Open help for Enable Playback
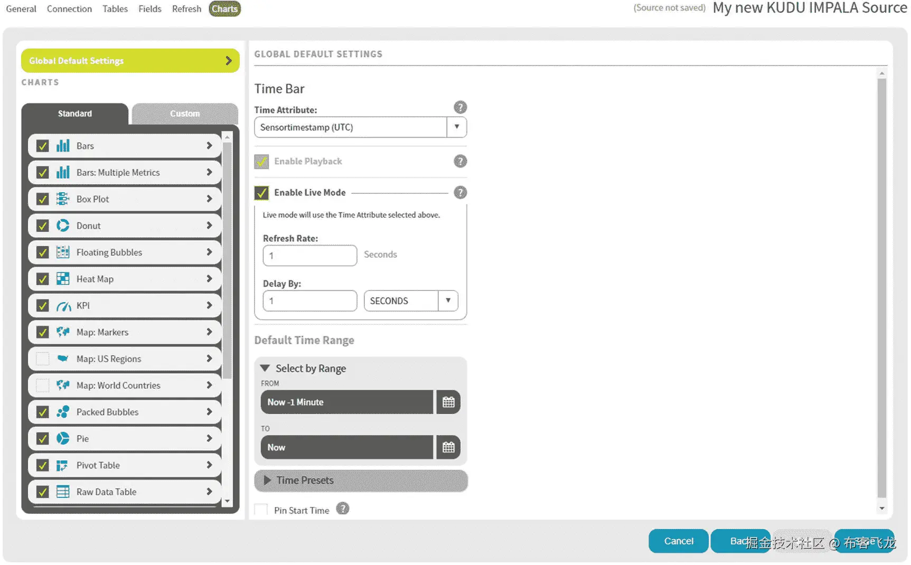The width and height of the screenshot is (911, 565). [x=461, y=161]
